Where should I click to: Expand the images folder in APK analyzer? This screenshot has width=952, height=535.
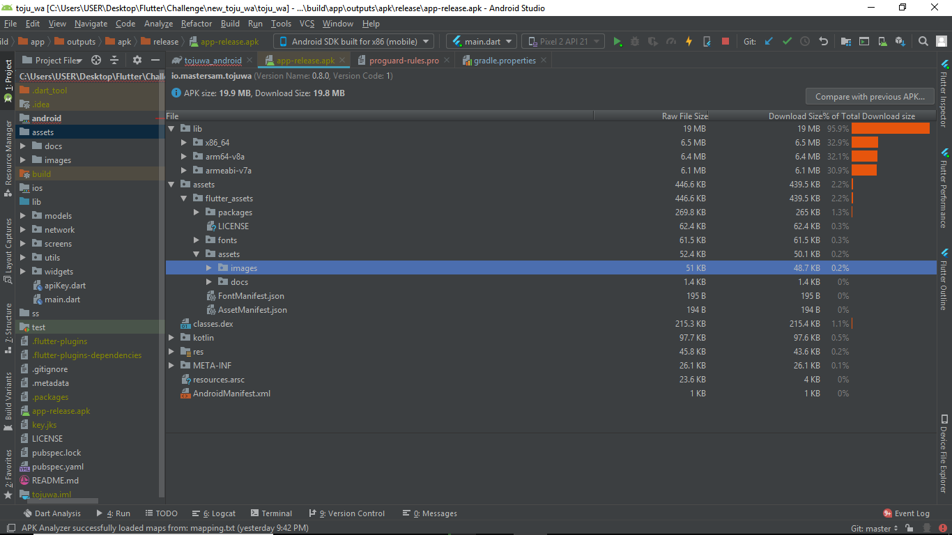tap(209, 268)
